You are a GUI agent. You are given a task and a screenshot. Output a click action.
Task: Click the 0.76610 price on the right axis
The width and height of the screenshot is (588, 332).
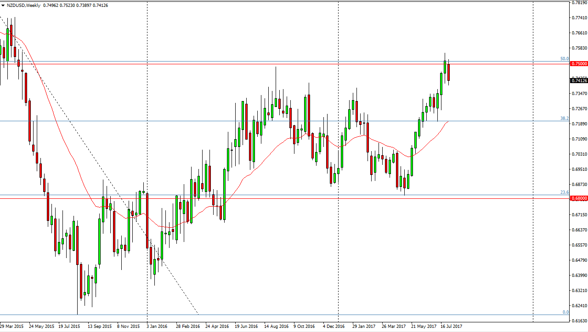577,33
